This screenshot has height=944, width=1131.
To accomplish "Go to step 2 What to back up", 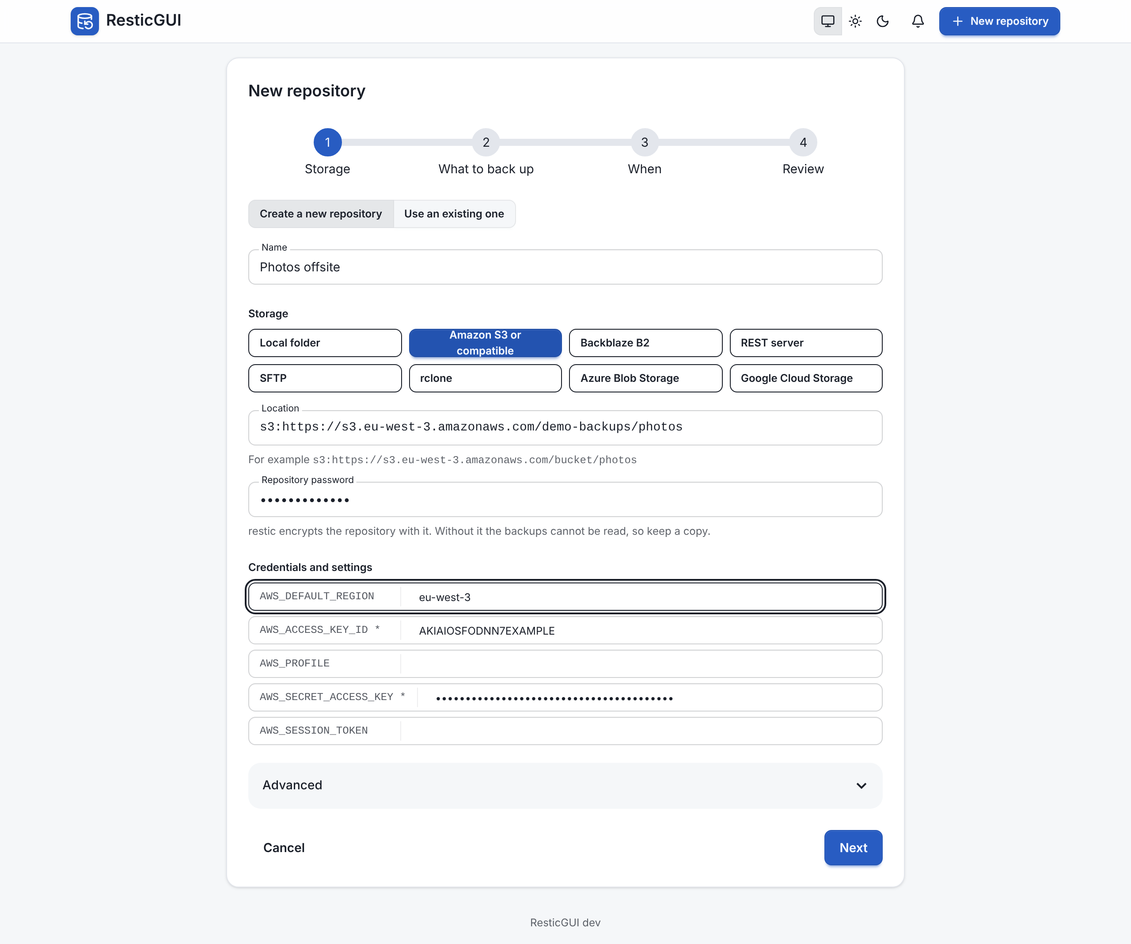I will (486, 152).
